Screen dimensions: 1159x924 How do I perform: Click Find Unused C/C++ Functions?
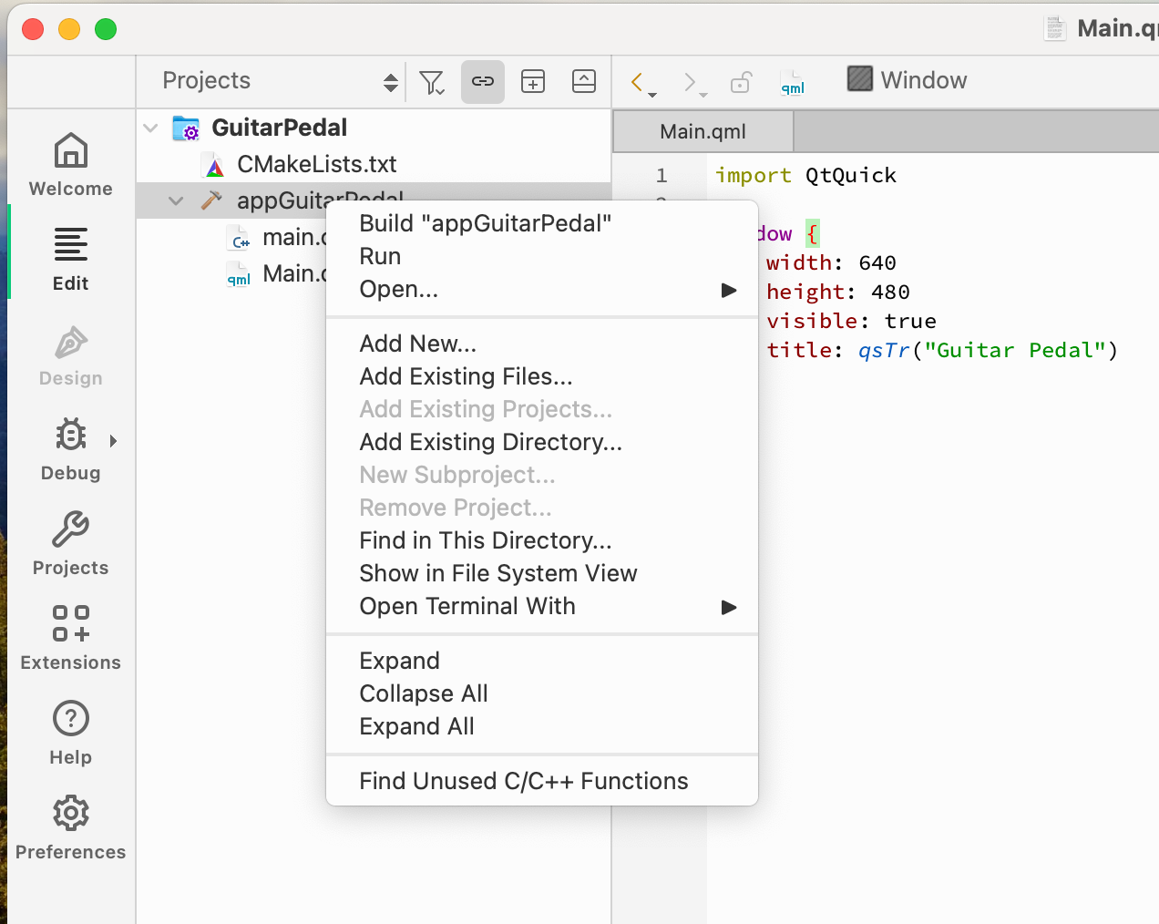pos(524,781)
